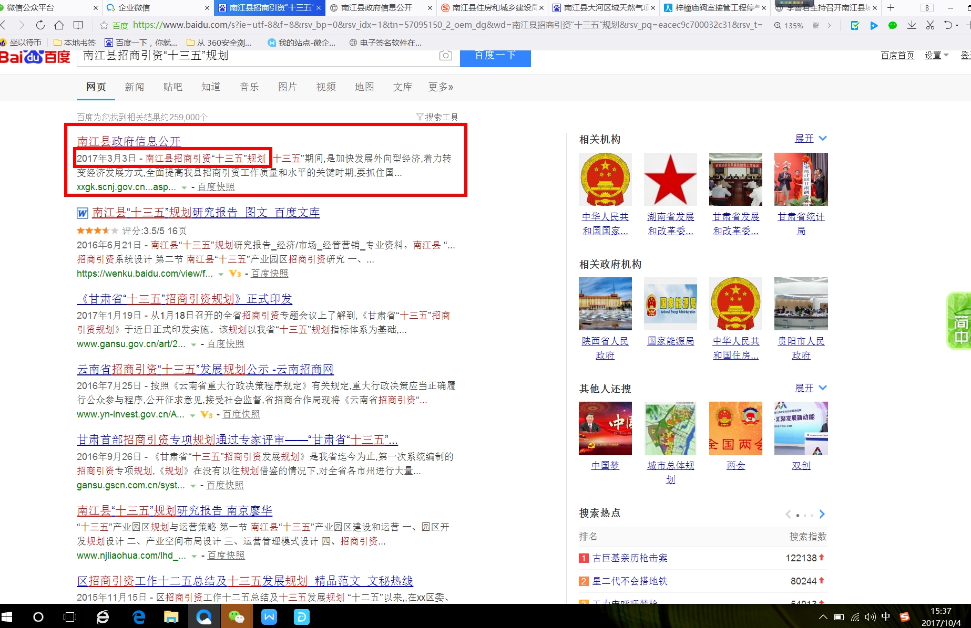The image size is (971, 628).
Task: Restore recently closed tab with undo icon
Action: pos(948,25)
